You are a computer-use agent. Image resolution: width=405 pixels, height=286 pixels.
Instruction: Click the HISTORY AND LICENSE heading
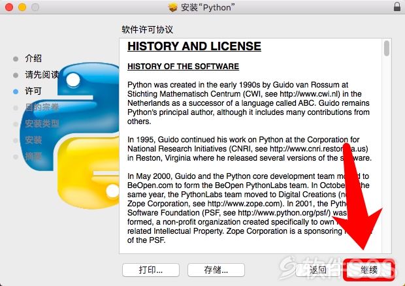tap(194, 46)
